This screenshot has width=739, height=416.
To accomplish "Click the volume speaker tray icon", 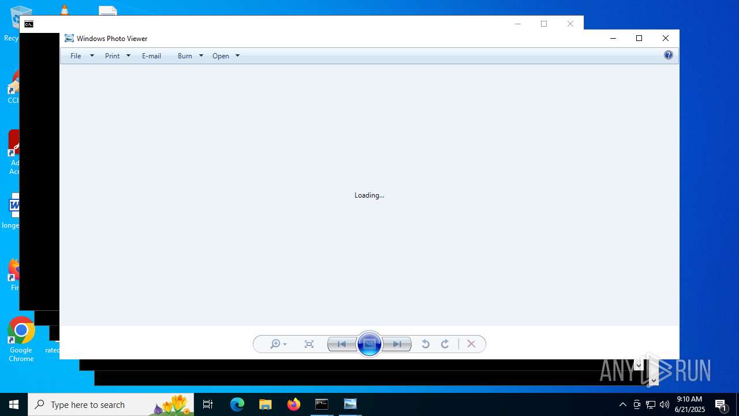I will pyautogui.click(x=665, y=404).
